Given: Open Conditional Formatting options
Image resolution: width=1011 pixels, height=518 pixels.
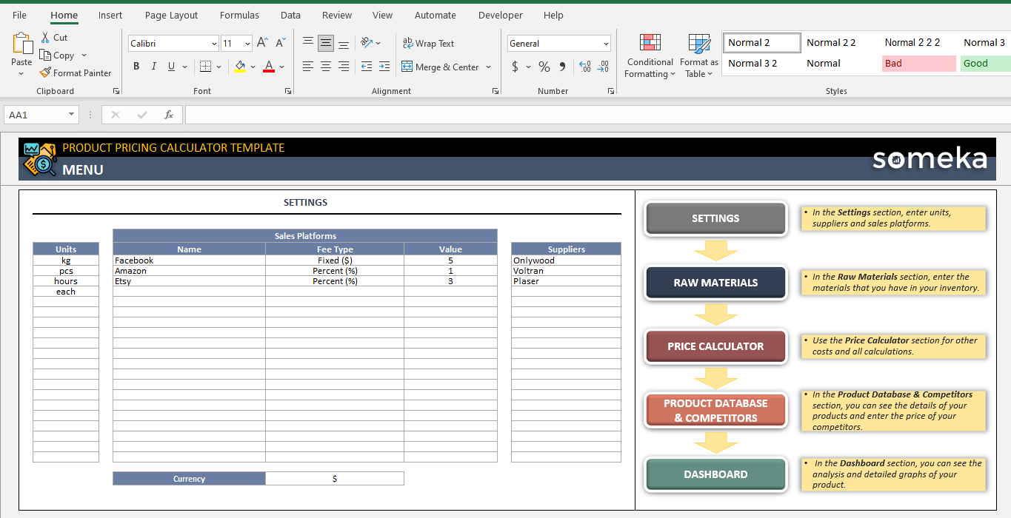Looking at the screenshot, I should click(650, 55).
